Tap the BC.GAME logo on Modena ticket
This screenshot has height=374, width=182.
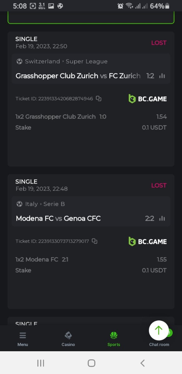(x=148, y=242)
